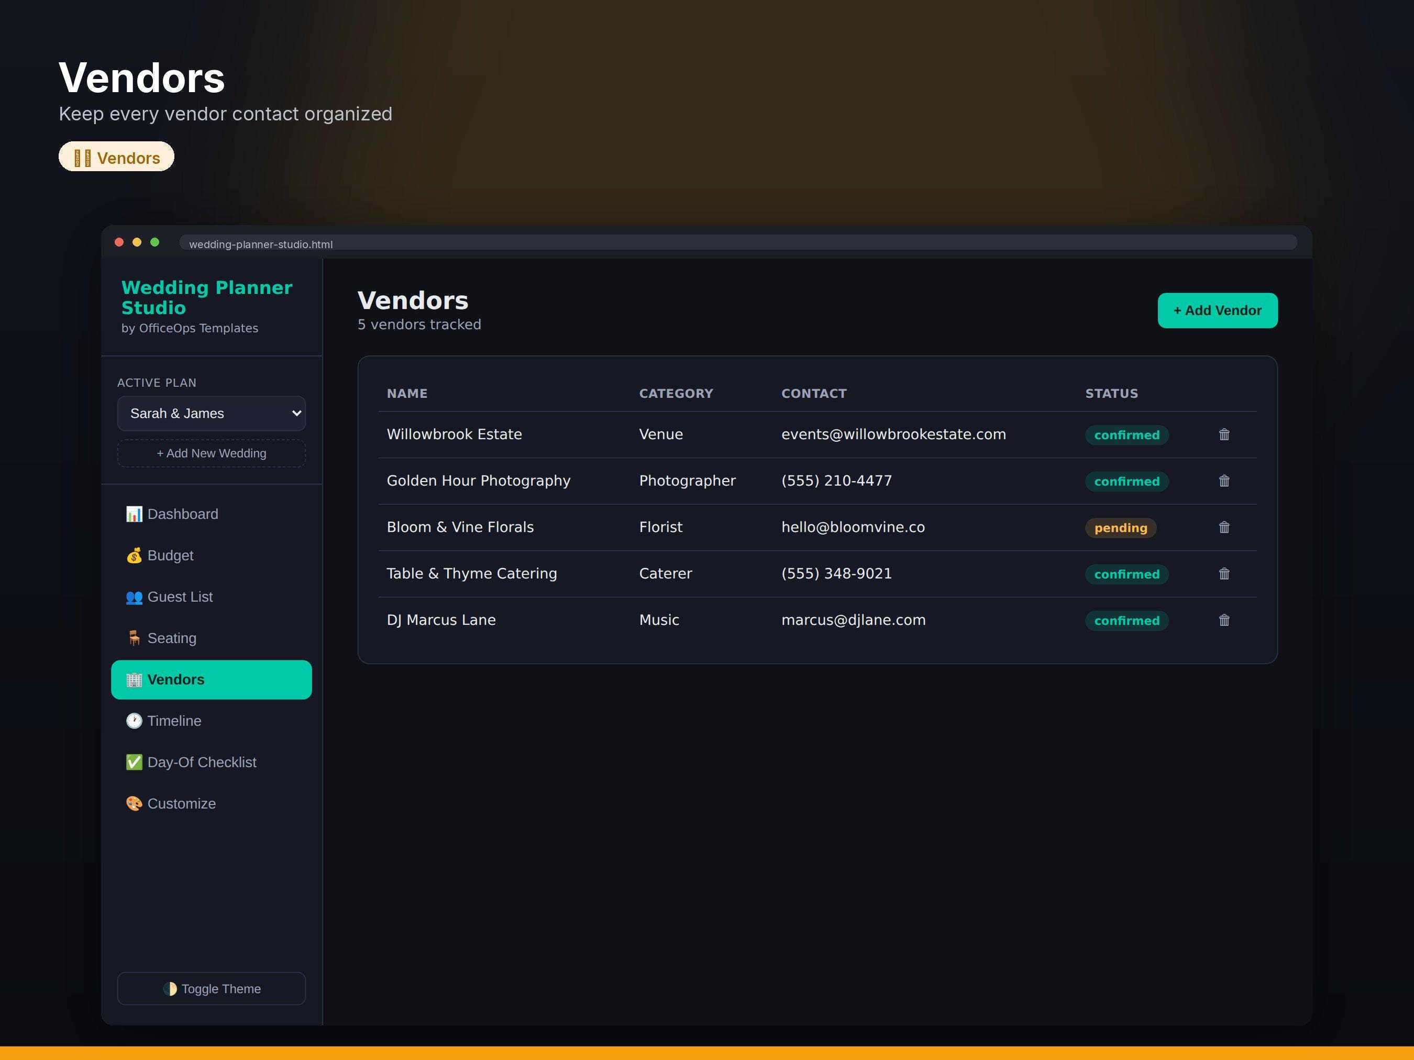Click the Wedding Planner Studio title
The width and height of the screenshot is (1414, 1060).
point(206,297)
